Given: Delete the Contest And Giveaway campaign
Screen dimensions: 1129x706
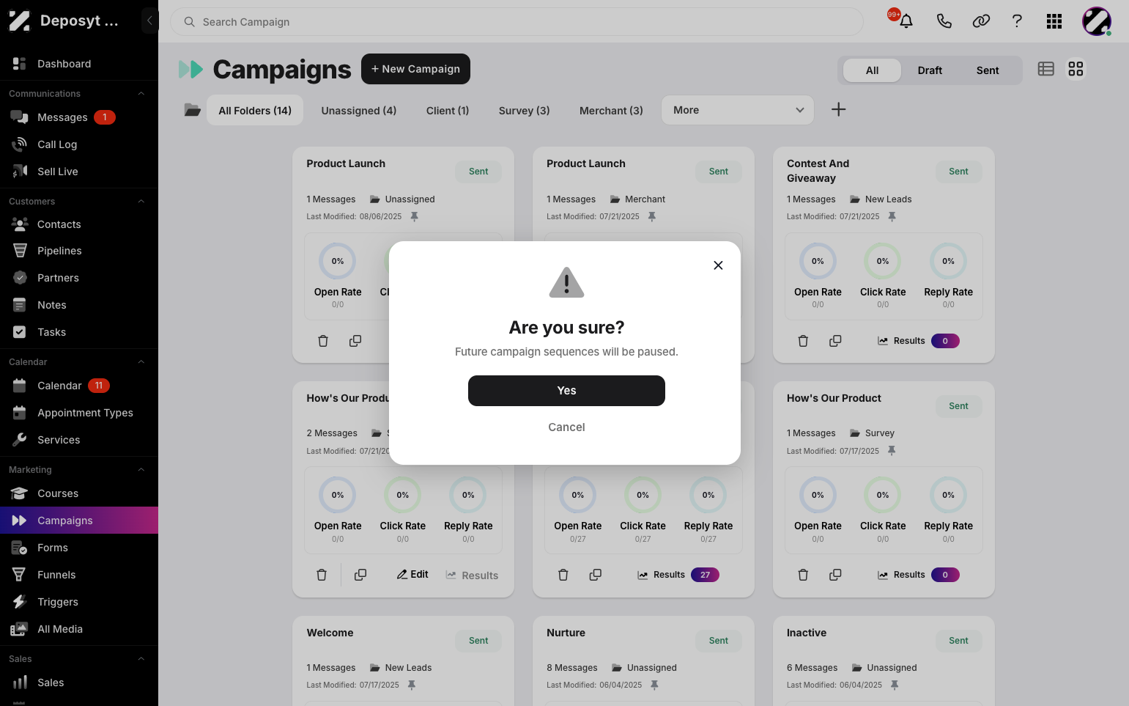Looking at the screenshot, I should [x=803, y=341].
